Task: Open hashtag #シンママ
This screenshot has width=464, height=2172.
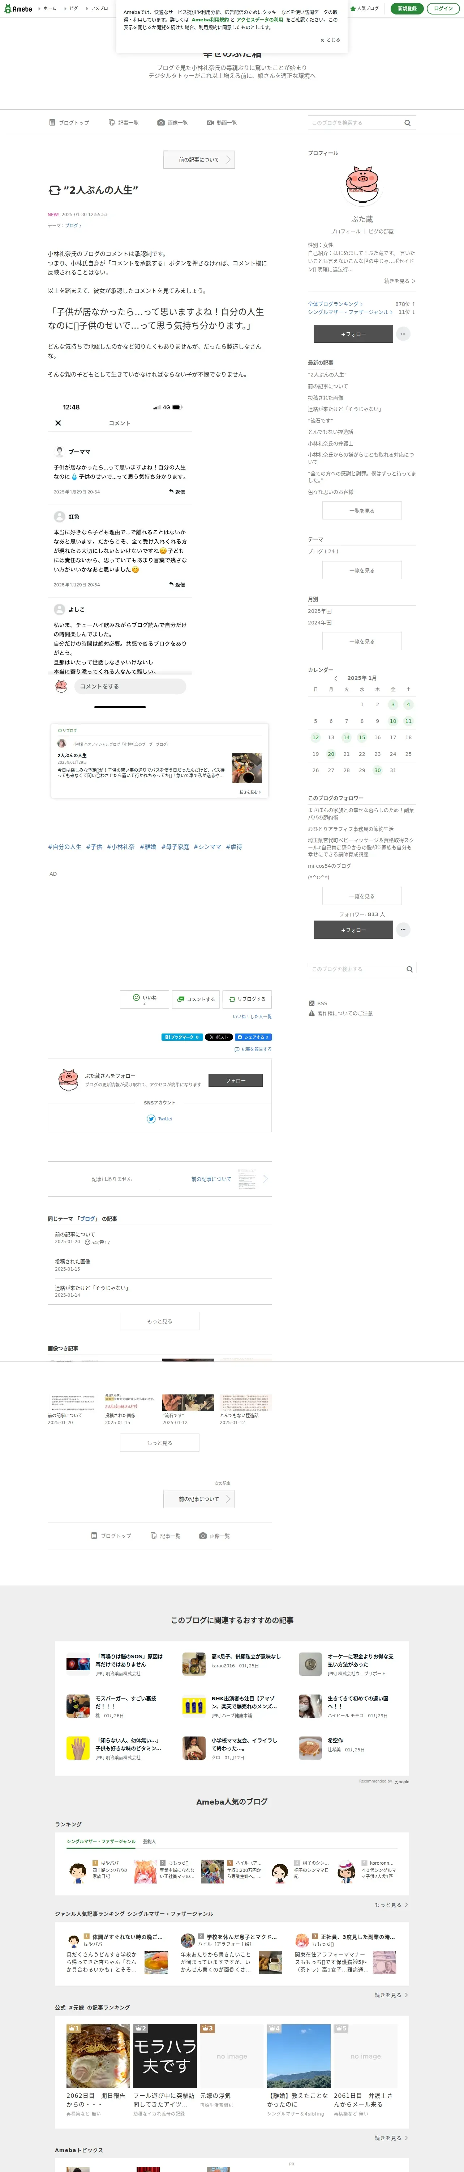Action: 207,847
